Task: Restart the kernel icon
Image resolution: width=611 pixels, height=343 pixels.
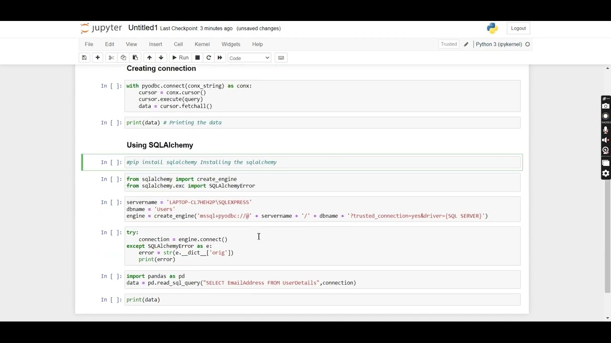Action: tap(209, 58)
